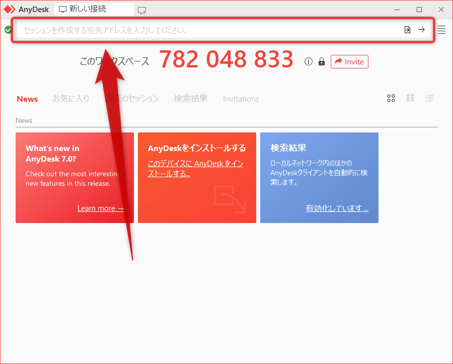Click the browse file transfer icon in address bar

coord(407,30)
